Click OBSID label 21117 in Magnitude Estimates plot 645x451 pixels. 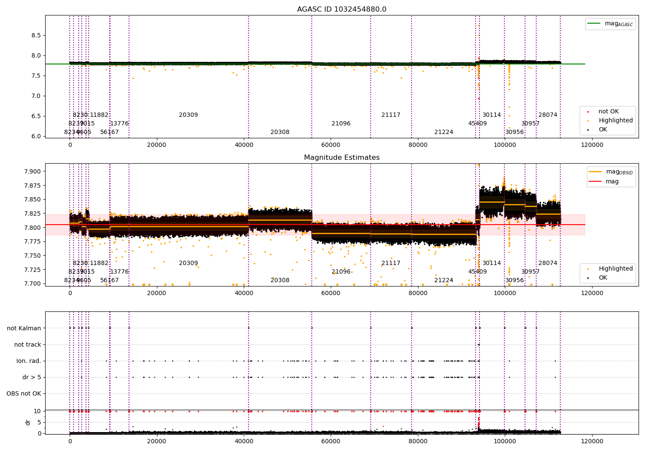click(x=391, y=263)
